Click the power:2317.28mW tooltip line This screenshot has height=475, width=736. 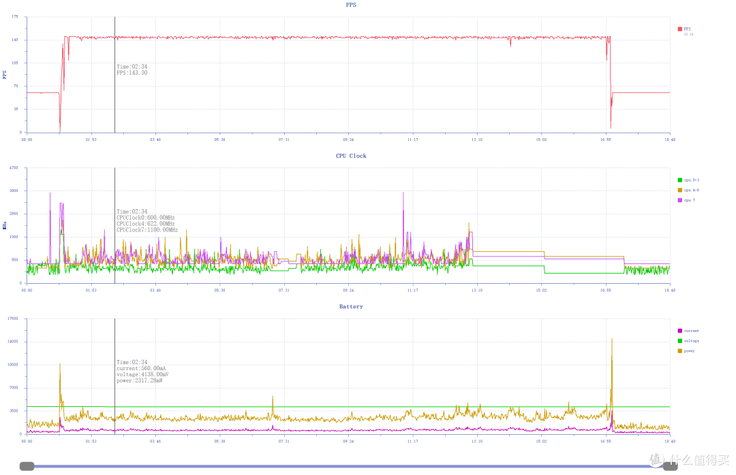point(140,380)
